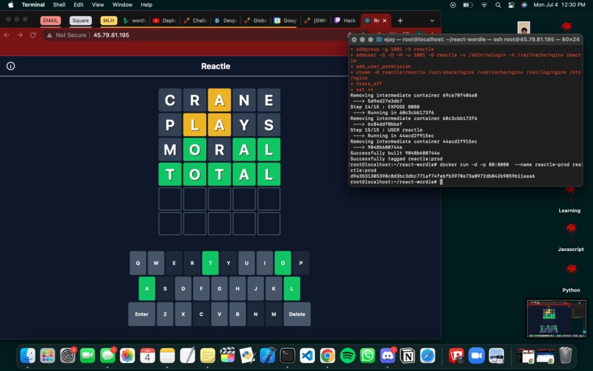Launch Visual Studio Code from dock
The height and width of the screenshot is (371, 593).
308,356
